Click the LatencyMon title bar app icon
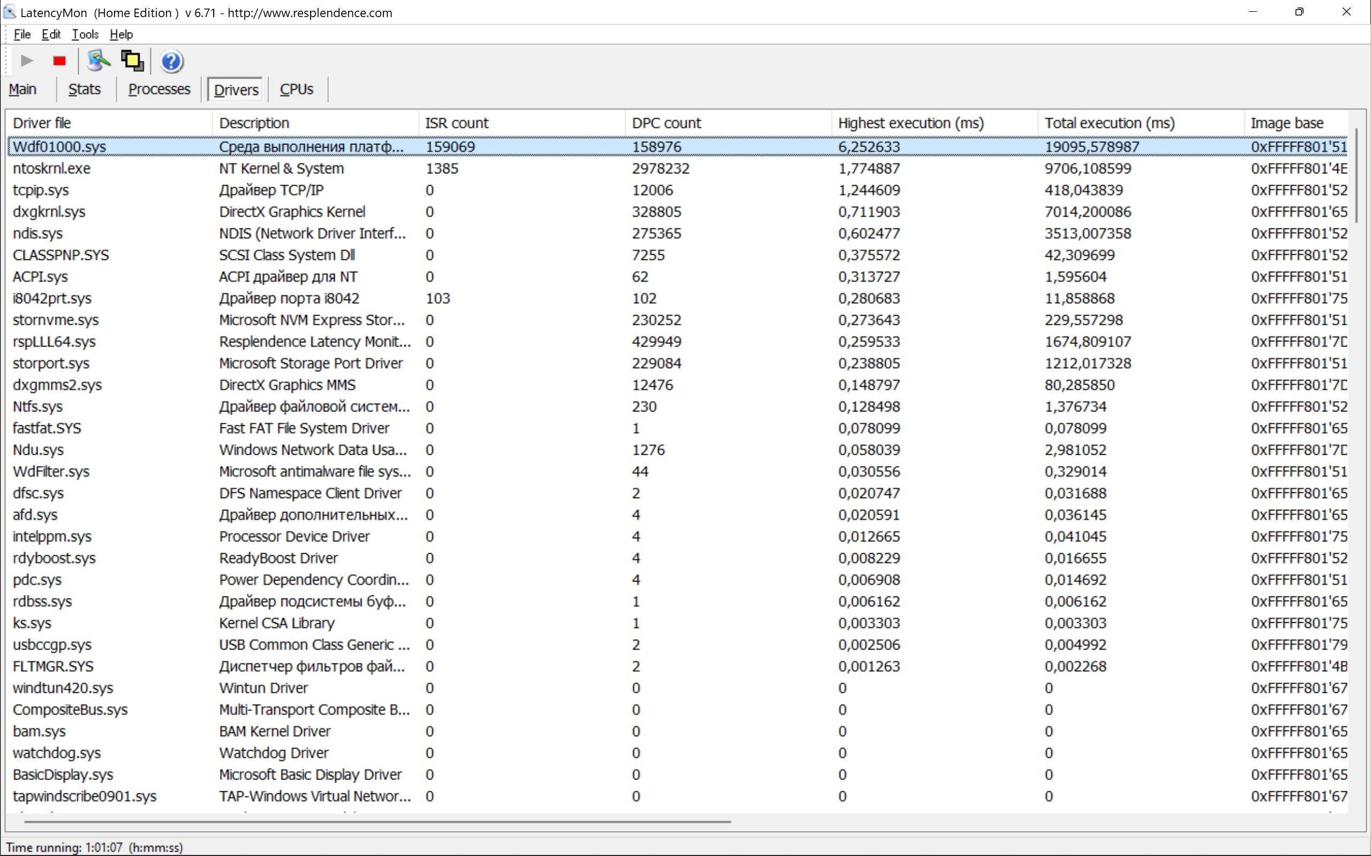The height and width of the screenshot is (856, 1371). tap(10, 12)
